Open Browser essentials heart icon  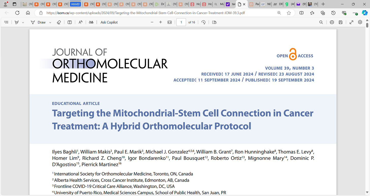(x=344, y=13)
